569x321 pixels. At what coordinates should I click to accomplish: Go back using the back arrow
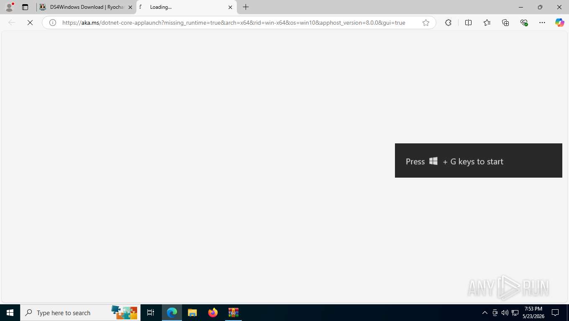(x=12, y=23)
